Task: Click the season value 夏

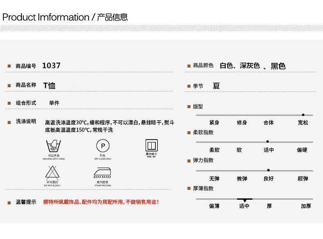Action: pyautogui.click(x=216, y=86)
